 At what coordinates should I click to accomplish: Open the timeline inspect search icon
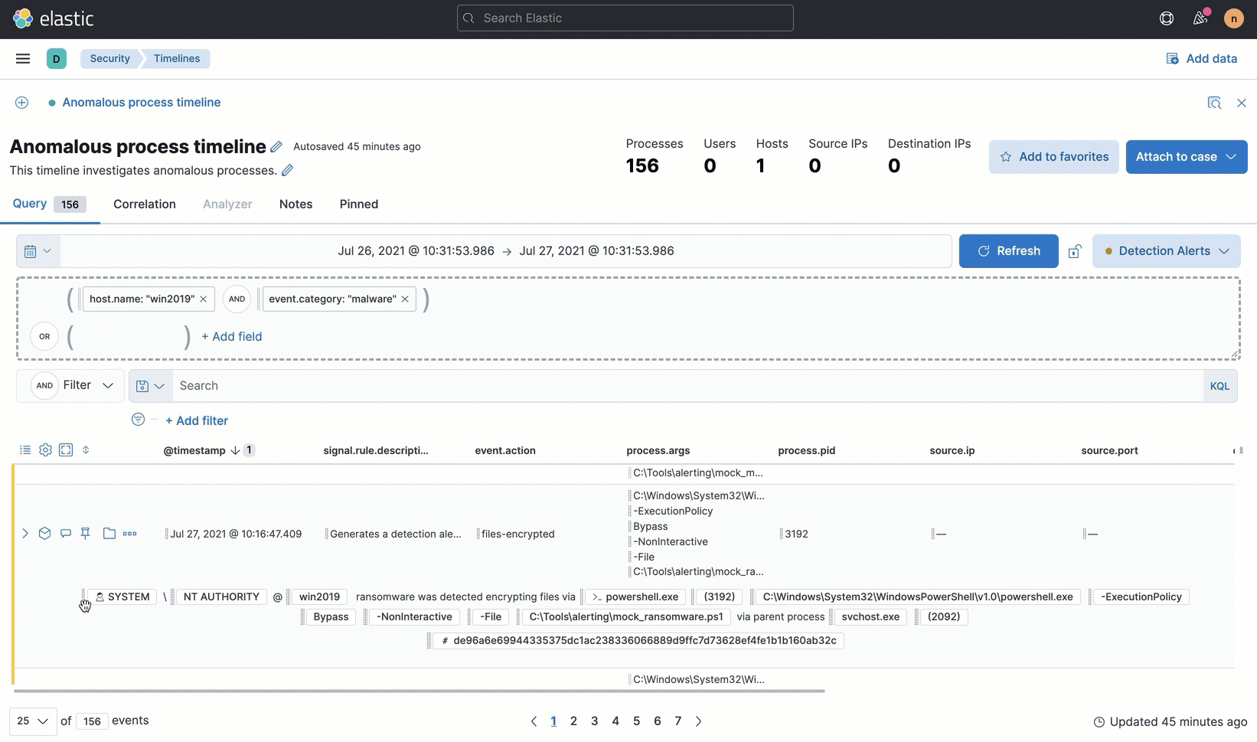tap(1214, 102)
